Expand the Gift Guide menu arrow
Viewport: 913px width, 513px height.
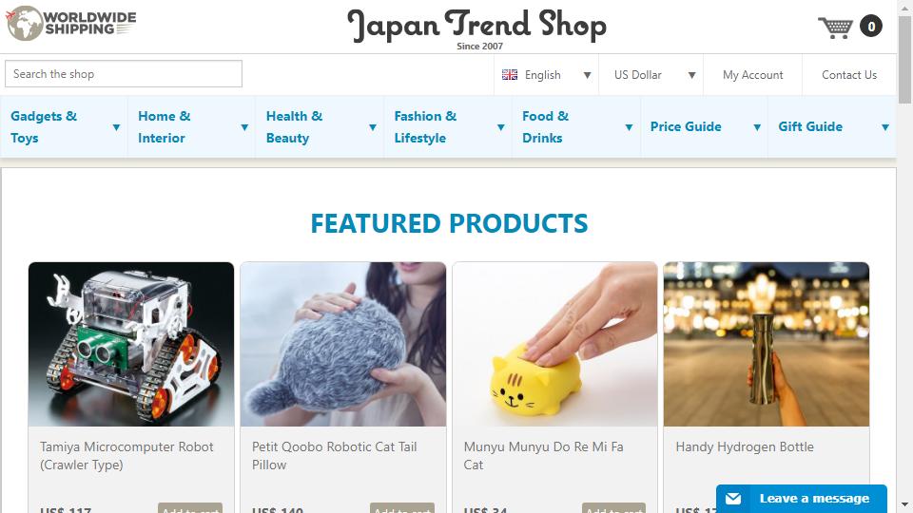885,127
